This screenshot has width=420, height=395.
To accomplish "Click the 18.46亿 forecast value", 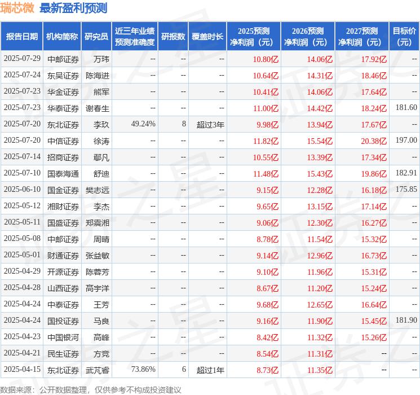I will click(x=374, y=76).
